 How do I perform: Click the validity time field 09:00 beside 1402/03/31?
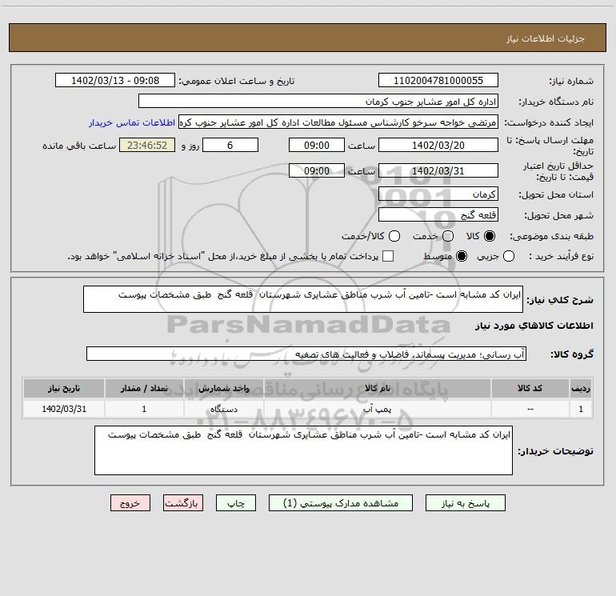tap(317, 170)
